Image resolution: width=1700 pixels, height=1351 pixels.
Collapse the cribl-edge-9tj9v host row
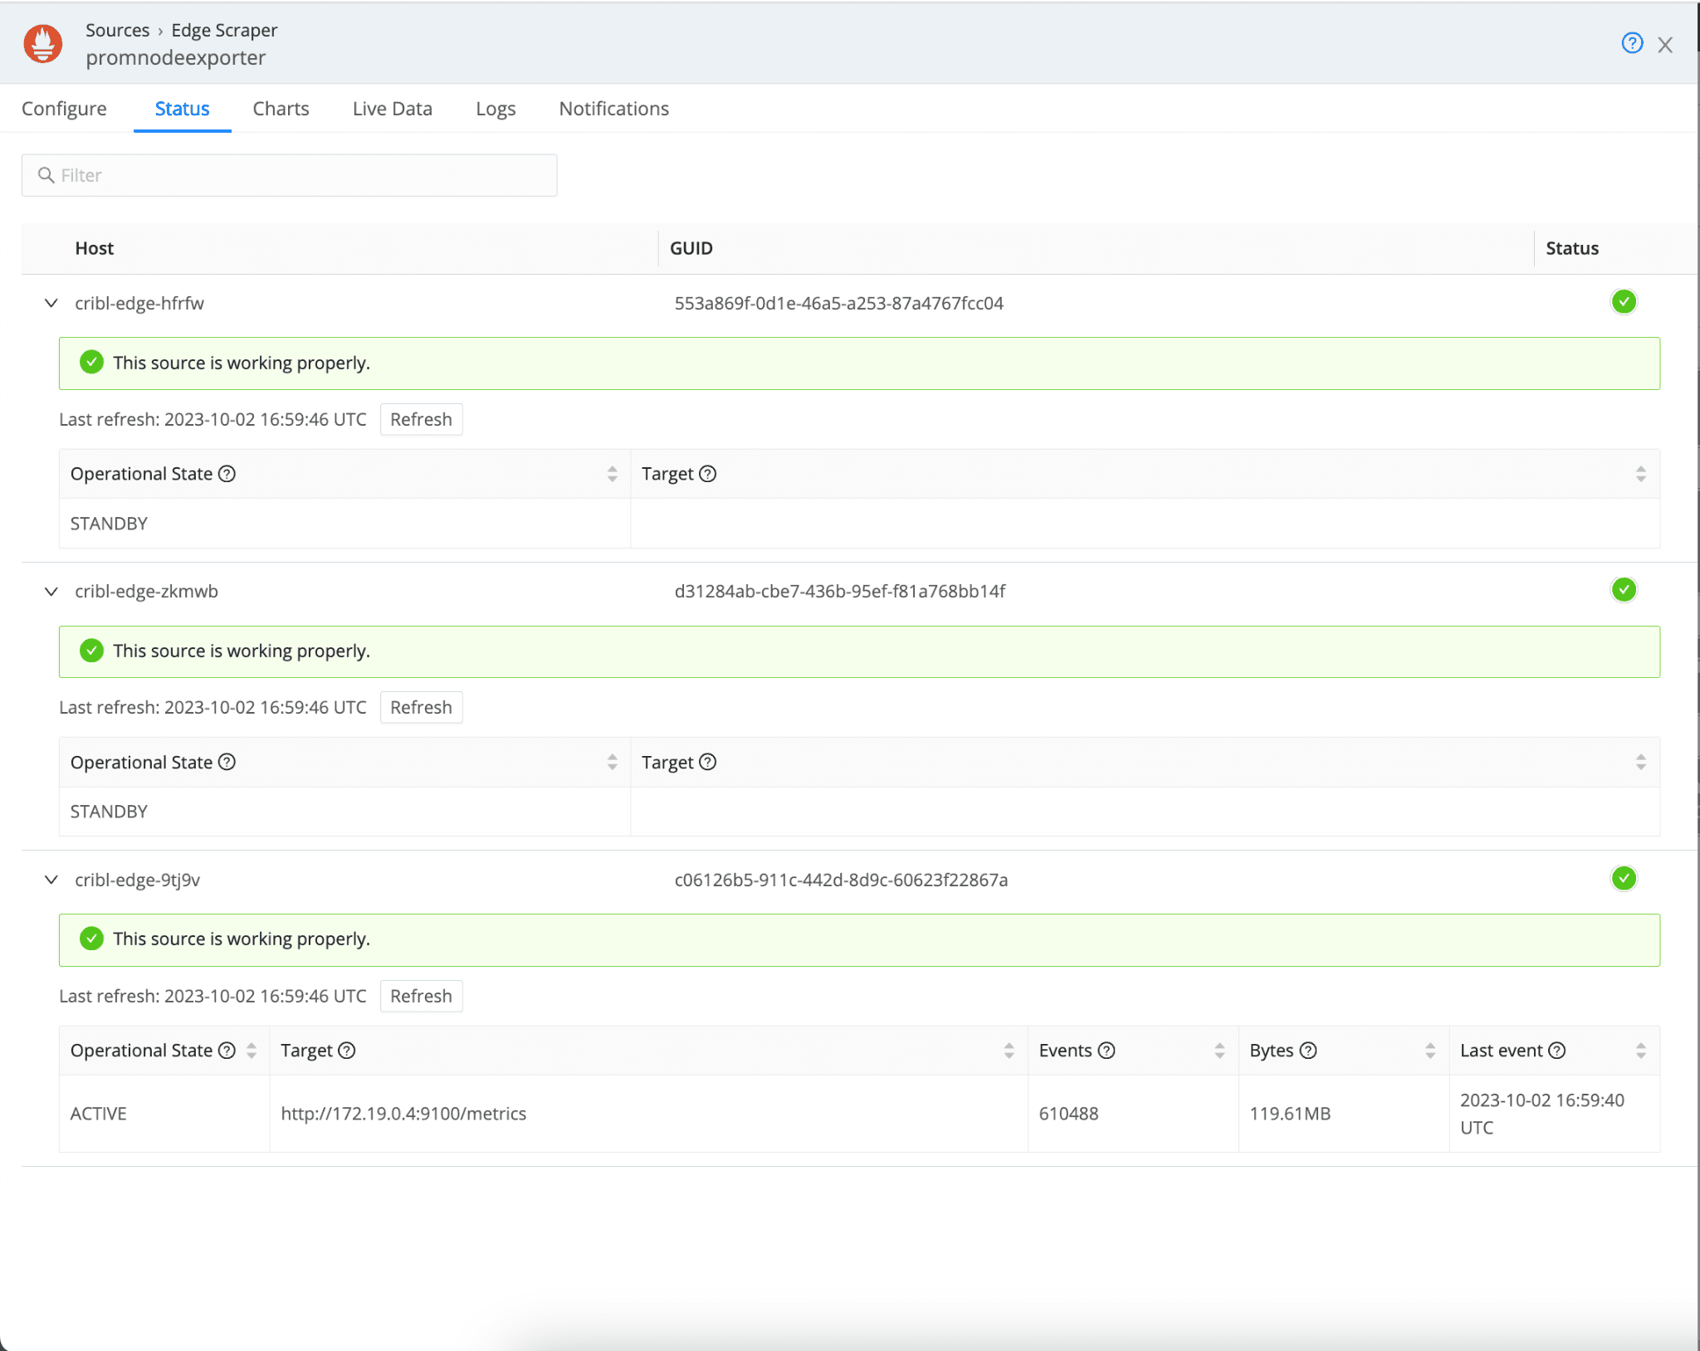[51, 880]
